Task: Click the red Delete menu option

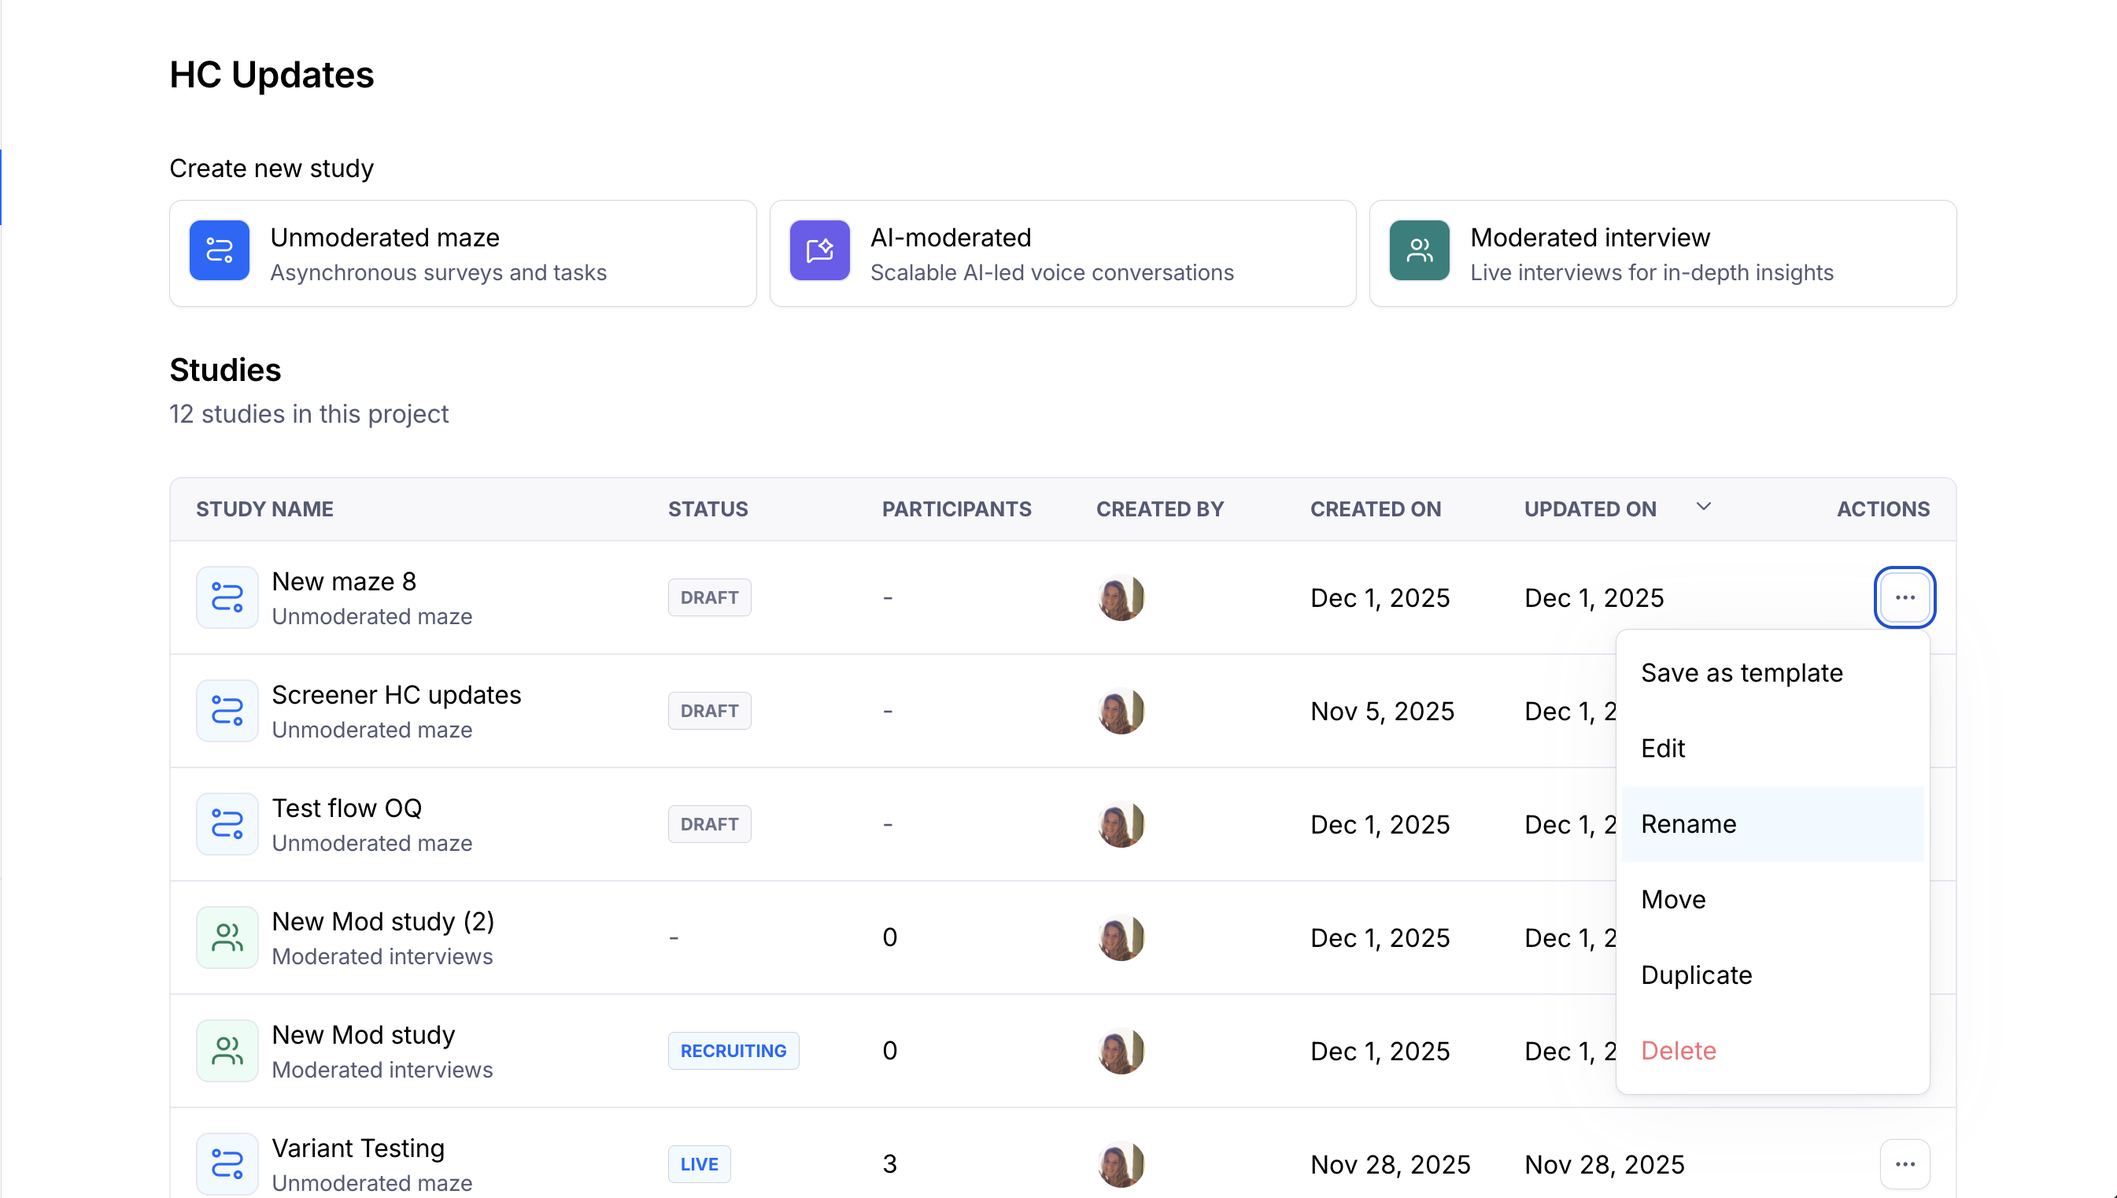Action: coord(1678,1051)
